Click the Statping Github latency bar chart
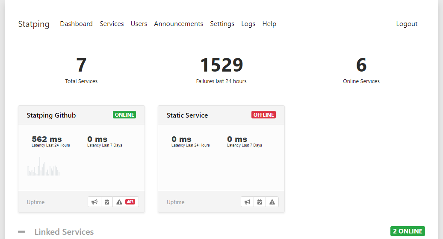 click(44, 167)
